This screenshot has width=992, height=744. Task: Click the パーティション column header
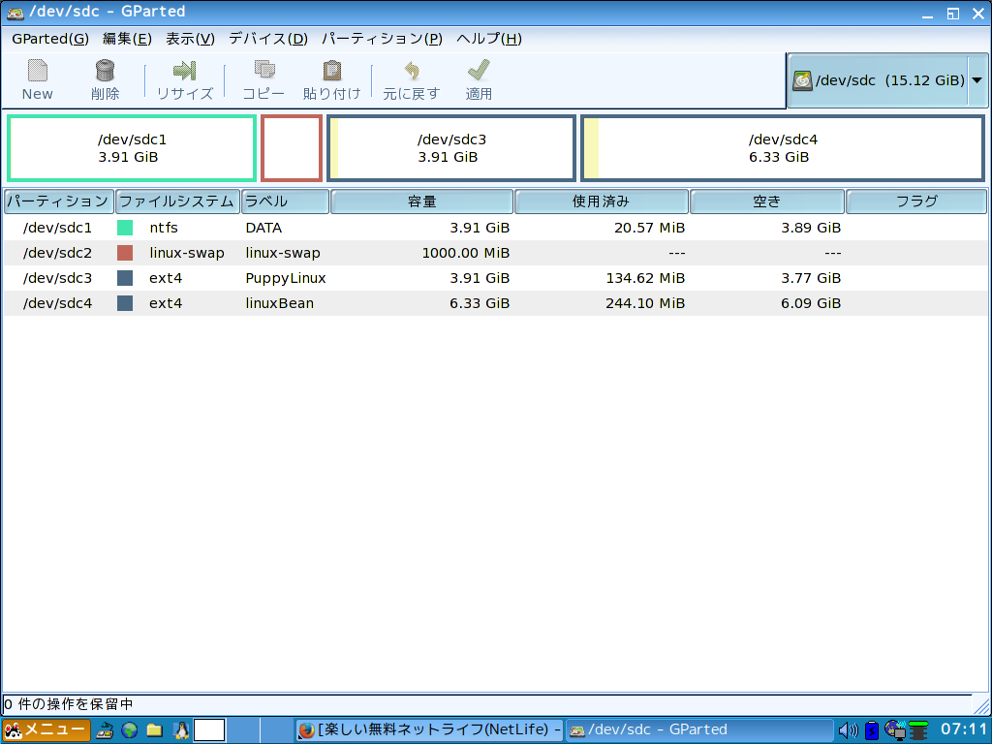(x=59, y=201)
